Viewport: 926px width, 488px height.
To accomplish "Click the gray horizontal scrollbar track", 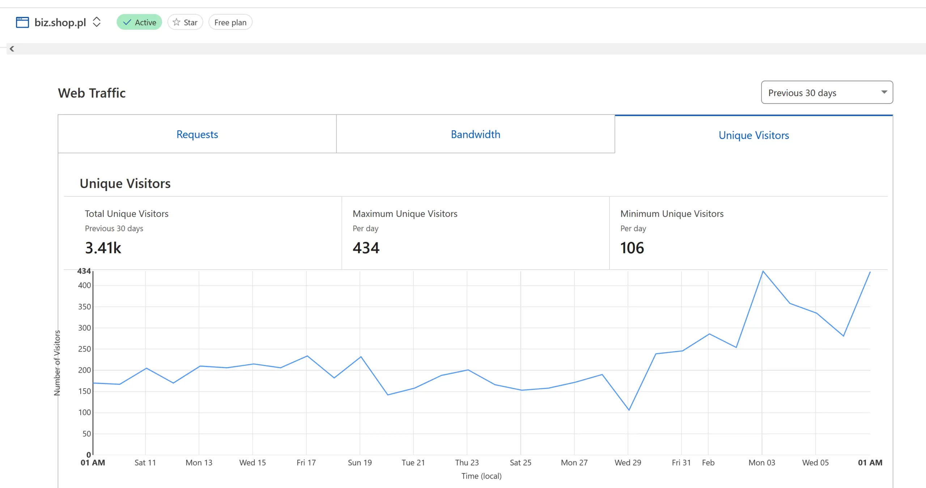I will coord(467,49).
